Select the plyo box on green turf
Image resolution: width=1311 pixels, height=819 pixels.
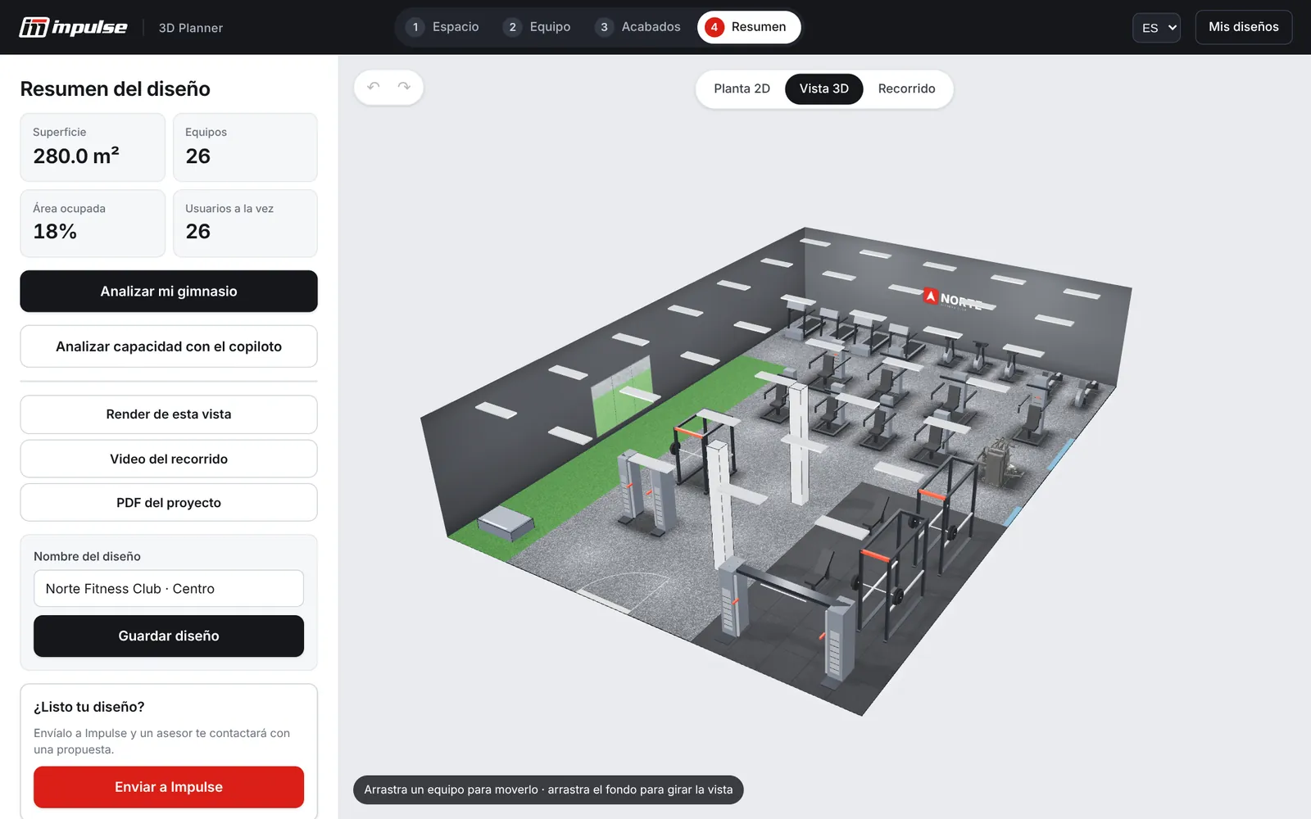click(506, 523)
